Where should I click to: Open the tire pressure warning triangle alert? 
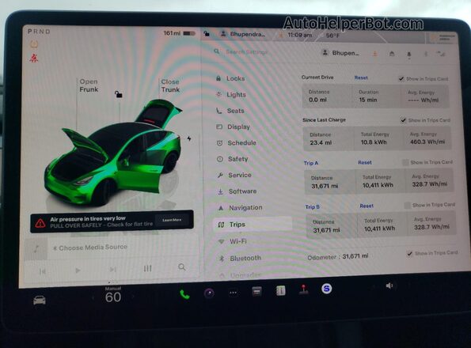click(40, 223)
